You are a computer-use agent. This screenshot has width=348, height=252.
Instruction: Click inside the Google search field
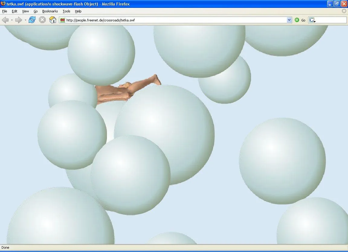click(331, 20)
